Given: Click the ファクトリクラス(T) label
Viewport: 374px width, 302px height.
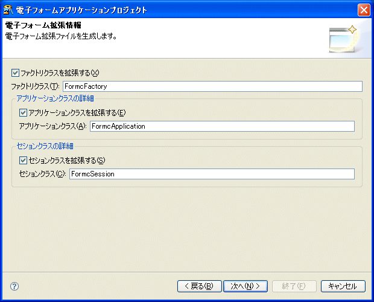Looking at the screenshot, I should pyautogui.click(x=36, y=86).
